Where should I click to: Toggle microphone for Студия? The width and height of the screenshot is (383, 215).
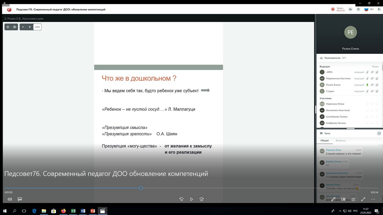tap(367, 91)
